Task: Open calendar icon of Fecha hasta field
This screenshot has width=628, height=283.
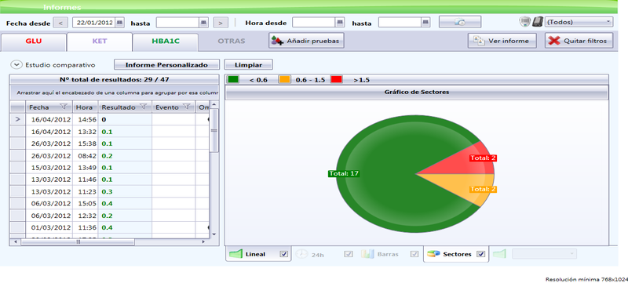Action: coord(203,23)
